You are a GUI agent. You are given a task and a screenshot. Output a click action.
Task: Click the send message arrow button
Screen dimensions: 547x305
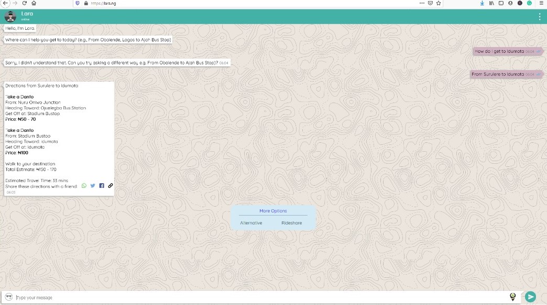pos(531,297)
